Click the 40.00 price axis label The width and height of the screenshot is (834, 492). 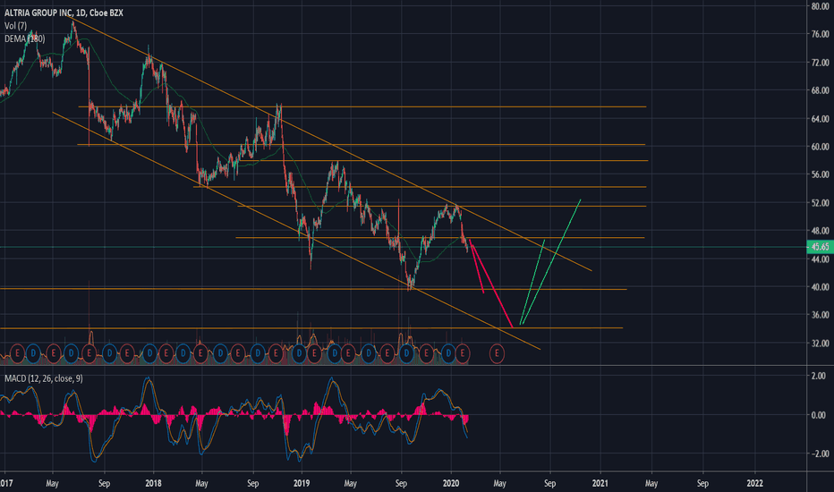pos(820,286)
